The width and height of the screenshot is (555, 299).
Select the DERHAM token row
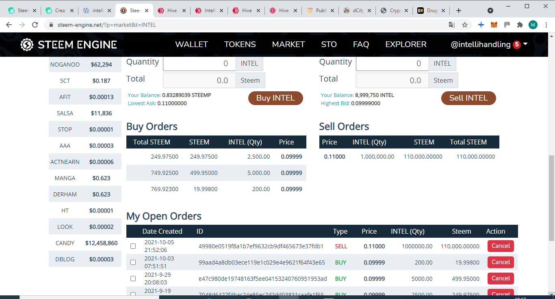(85, 194)
